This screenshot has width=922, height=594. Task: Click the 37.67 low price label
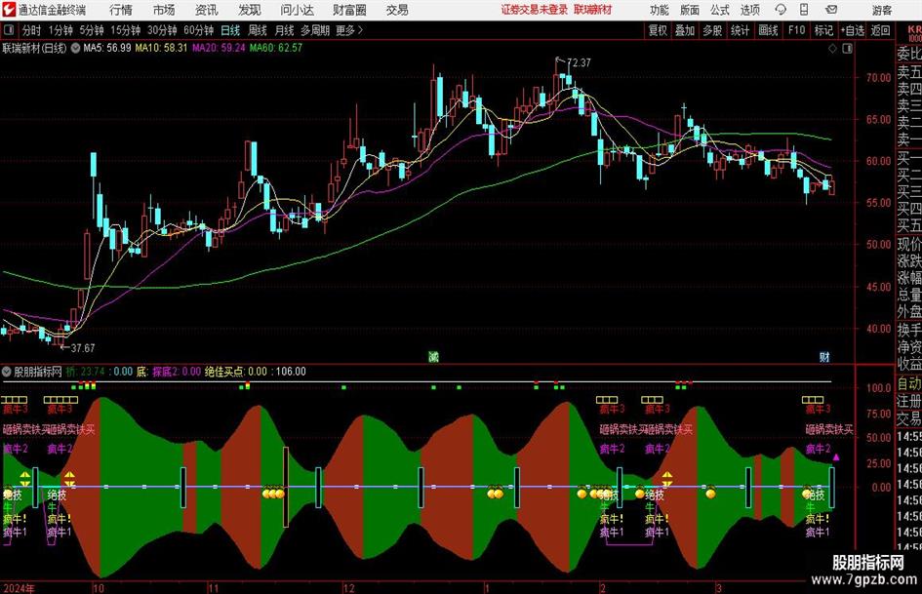[82, 348]
